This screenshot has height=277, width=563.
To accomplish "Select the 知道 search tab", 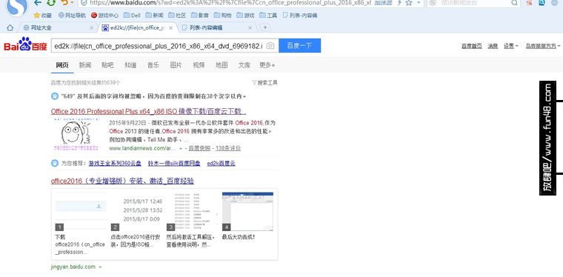I will (x=130, y=65).
